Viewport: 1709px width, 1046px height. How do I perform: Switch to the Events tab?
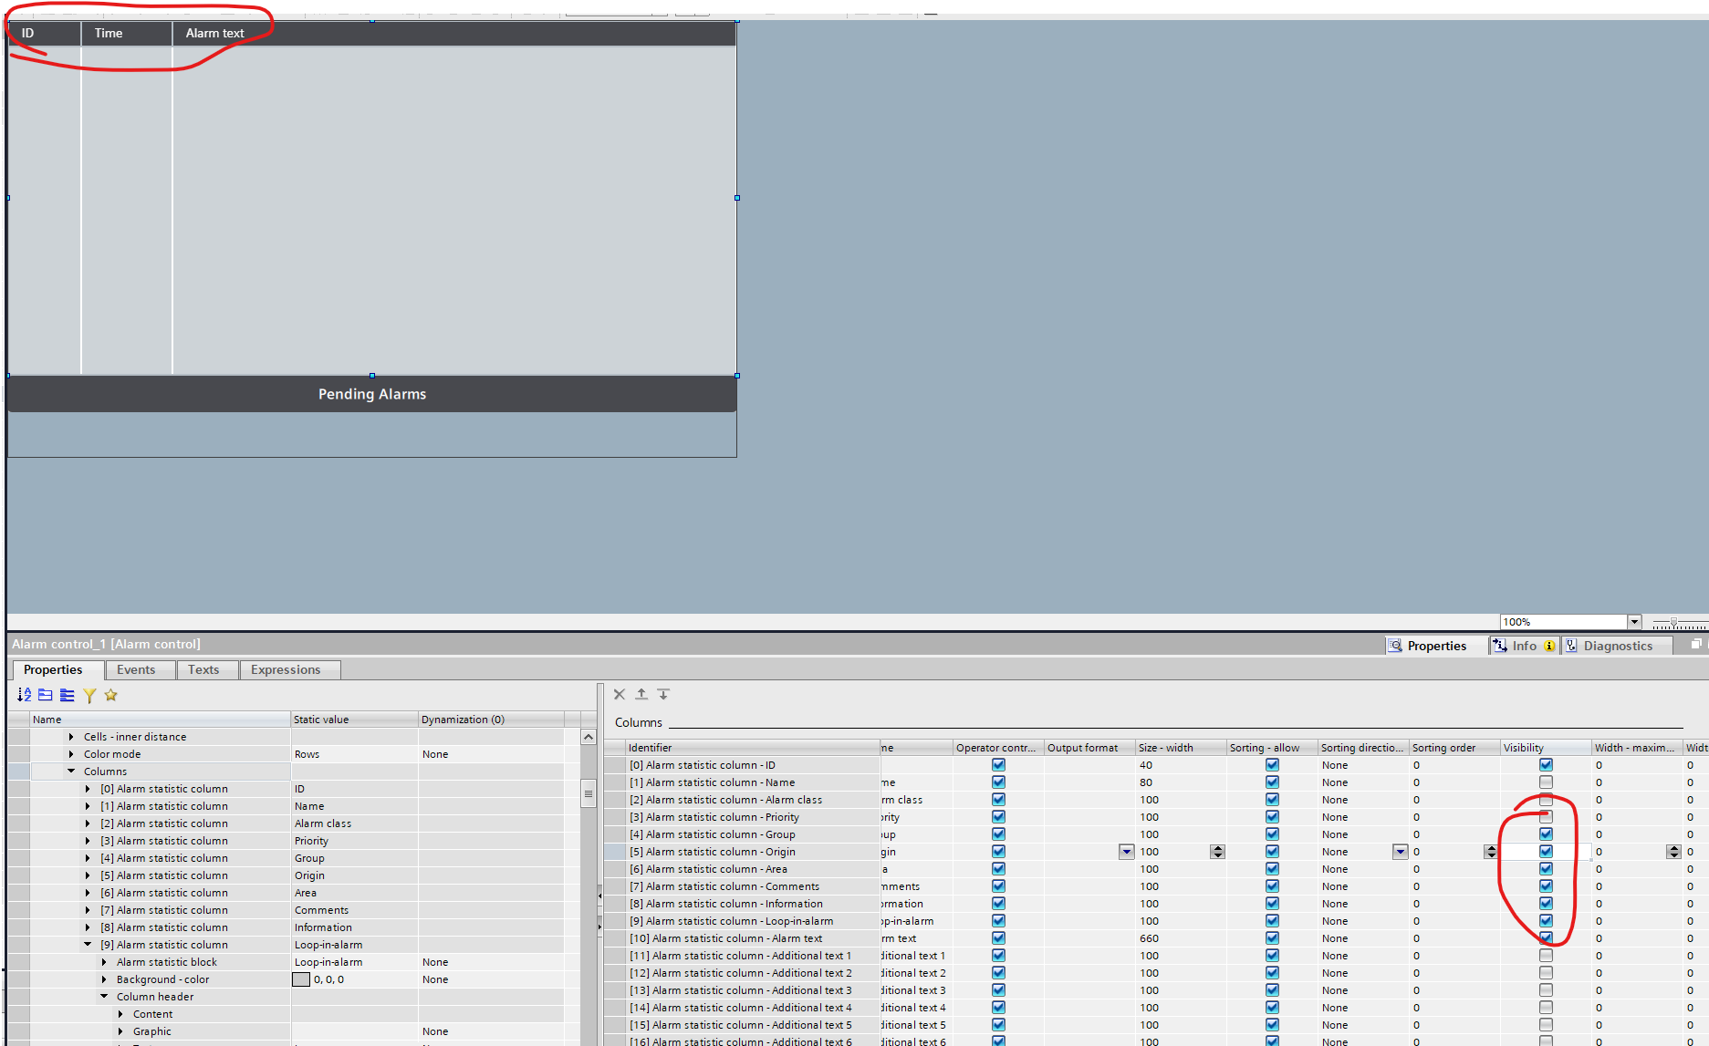[x=136, y=669]
